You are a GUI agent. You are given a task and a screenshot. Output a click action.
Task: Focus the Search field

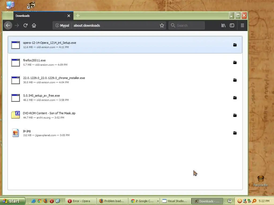pos(187,25)
